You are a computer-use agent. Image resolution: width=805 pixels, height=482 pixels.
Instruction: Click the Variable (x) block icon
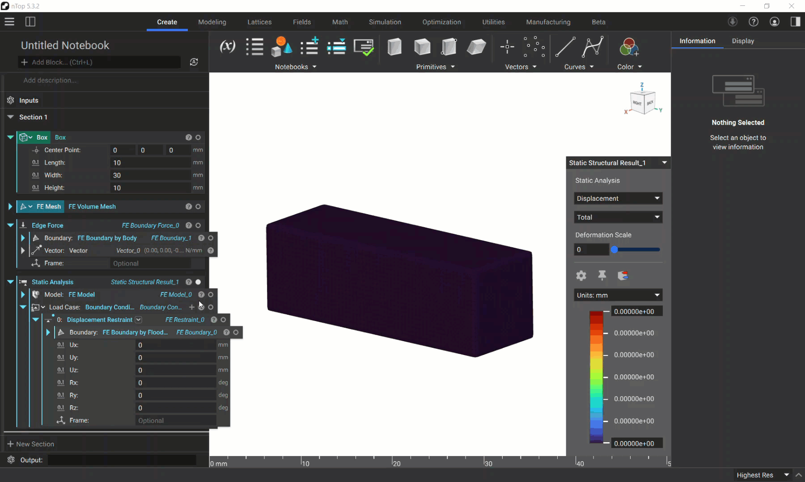click(x=227, y=47)
